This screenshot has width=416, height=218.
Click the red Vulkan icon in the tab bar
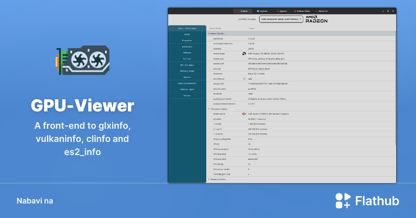pyautogui.click(x=239, y=11)
